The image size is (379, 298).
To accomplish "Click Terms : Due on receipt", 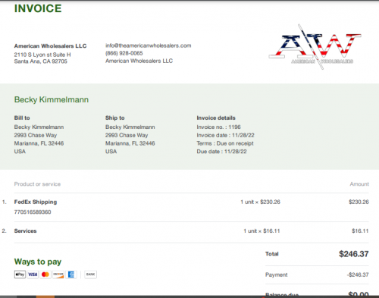I will click(x=225, y=143).
